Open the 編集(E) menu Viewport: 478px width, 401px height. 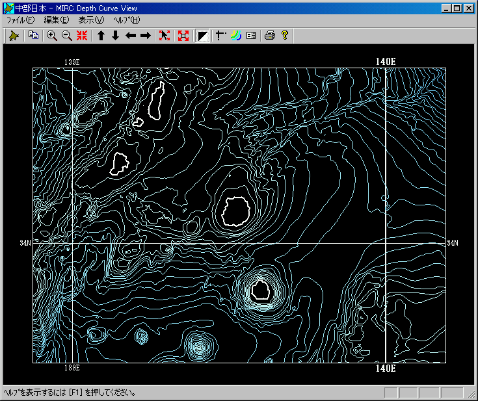(56, 20)
